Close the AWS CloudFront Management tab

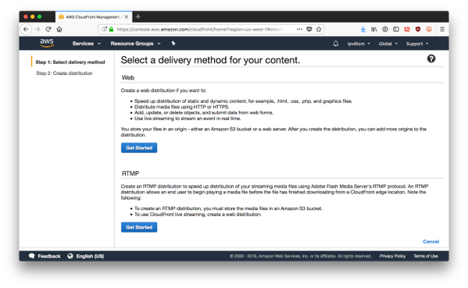[x=127, y=17]
